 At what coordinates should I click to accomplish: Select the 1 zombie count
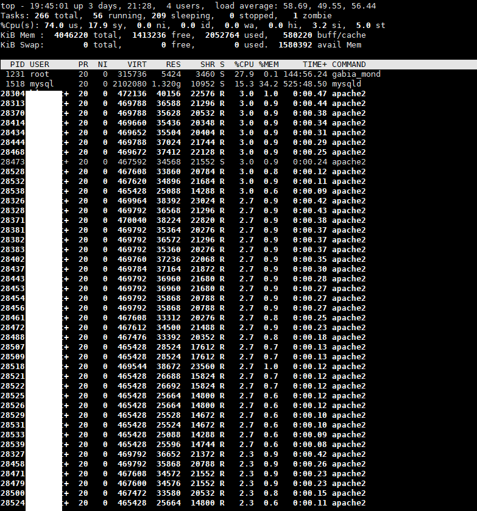tap(312, 16)
